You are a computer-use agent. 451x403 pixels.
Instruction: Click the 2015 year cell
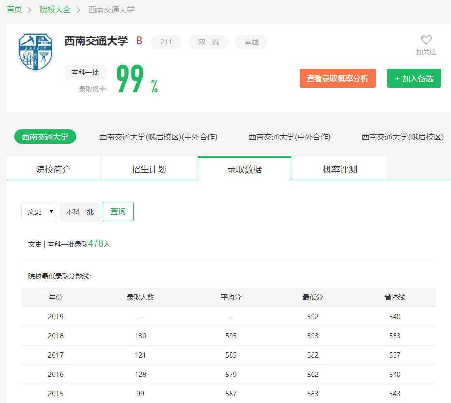[x=55, y=394]
